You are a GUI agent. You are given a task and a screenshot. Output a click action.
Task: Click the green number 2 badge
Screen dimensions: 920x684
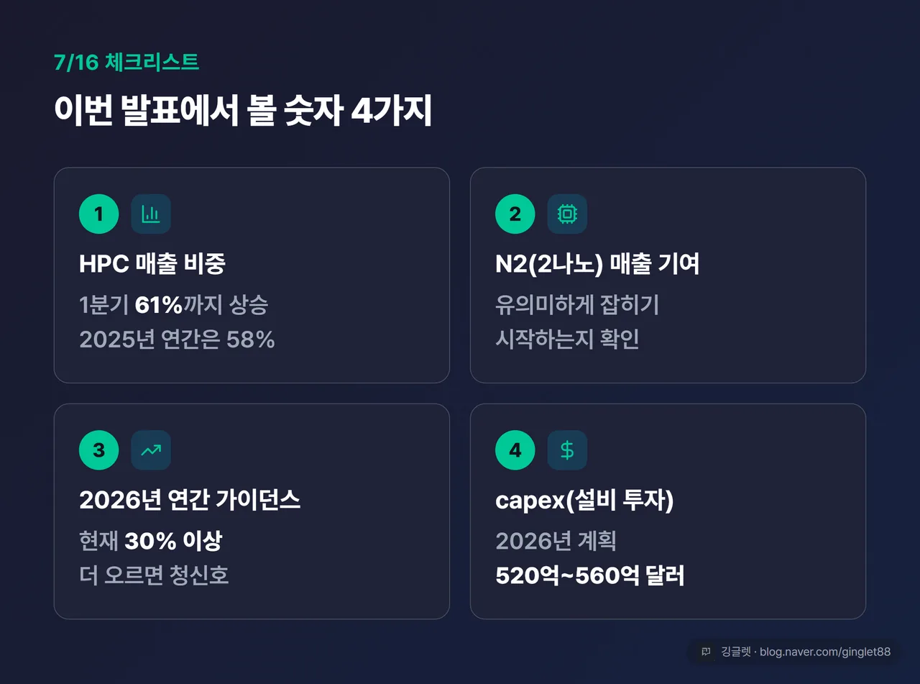(x=515, y=214)
